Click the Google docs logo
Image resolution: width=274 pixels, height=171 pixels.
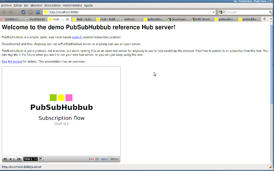(x=98, y=159)
